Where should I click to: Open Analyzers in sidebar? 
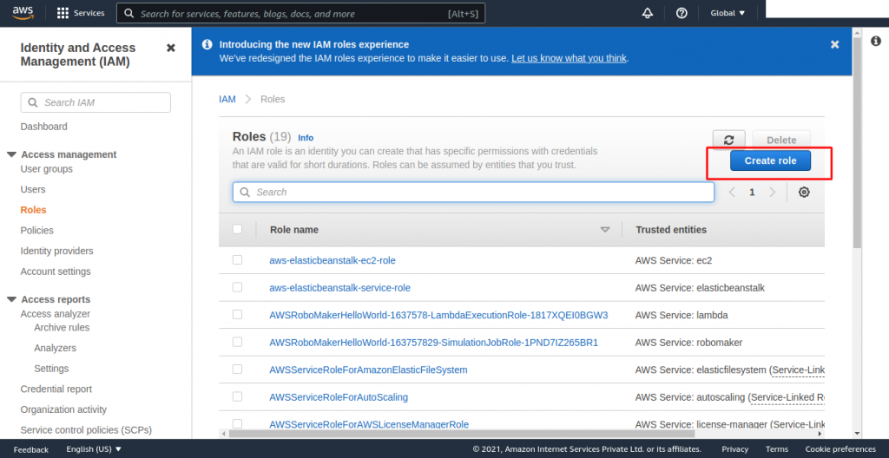tap(55, 348)
